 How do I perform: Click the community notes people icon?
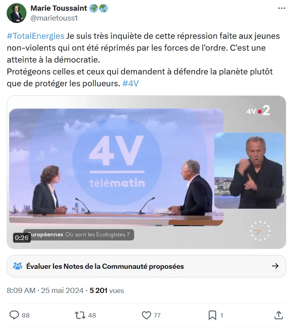tap(17, 266)
